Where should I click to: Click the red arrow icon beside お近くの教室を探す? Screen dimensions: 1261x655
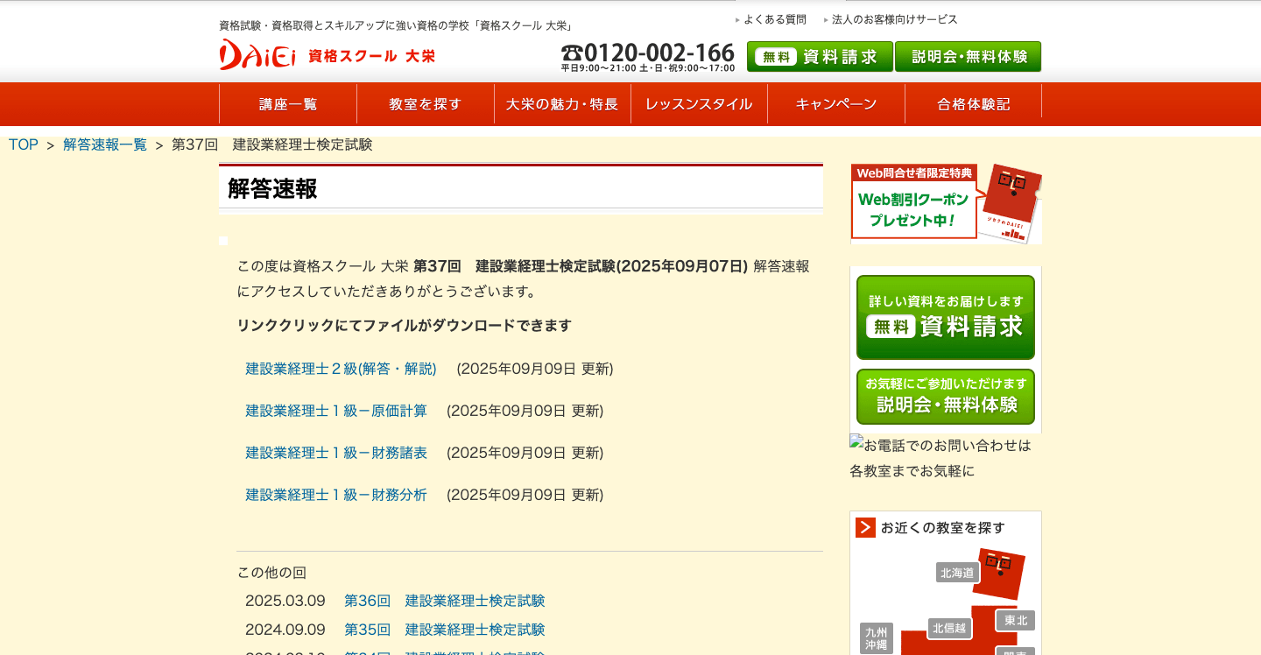pos(865,527)
